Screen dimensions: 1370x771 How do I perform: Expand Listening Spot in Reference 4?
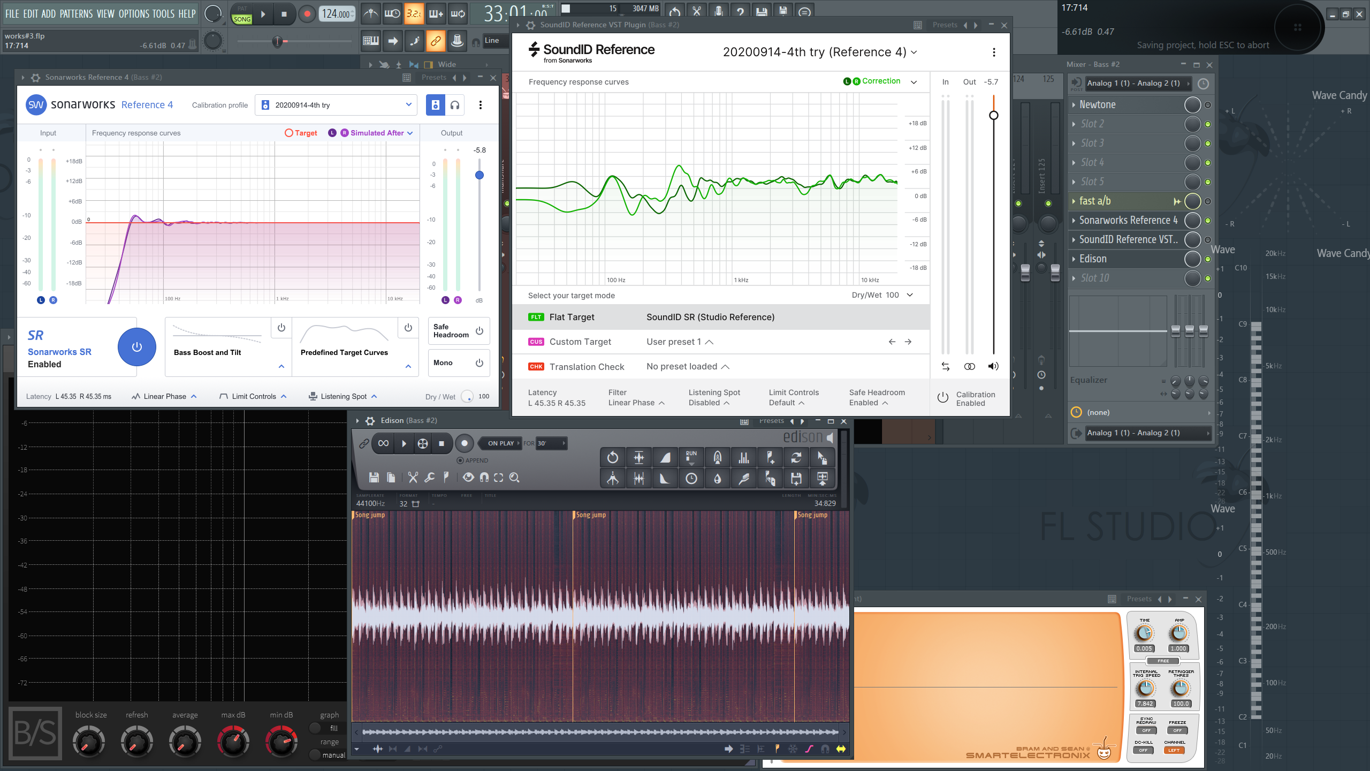(x=344, y=396)
